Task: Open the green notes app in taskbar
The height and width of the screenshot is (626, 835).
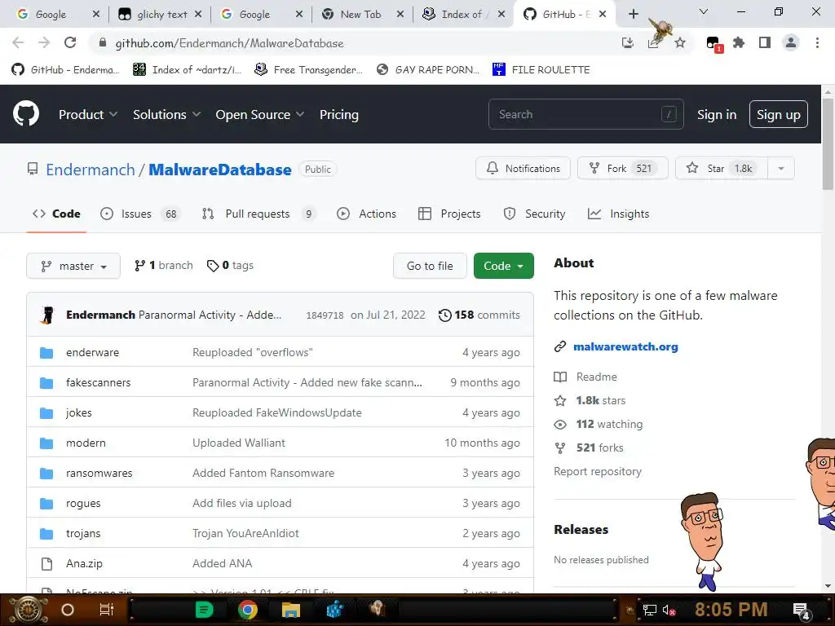Action: [x=204, y=610]
